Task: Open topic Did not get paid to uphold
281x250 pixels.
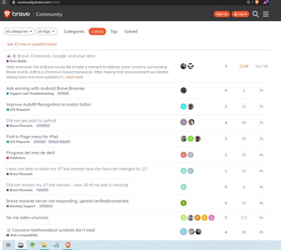Action: (x=31, y=120)
